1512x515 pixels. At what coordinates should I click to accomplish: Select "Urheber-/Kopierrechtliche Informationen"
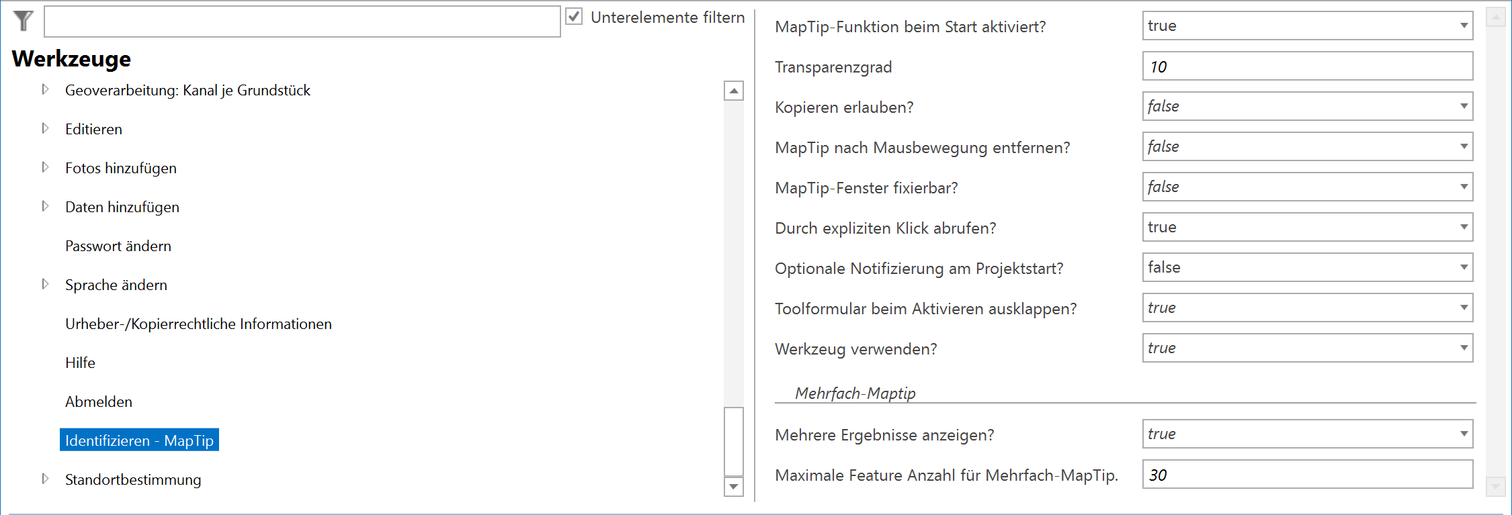tap(198, 324)
